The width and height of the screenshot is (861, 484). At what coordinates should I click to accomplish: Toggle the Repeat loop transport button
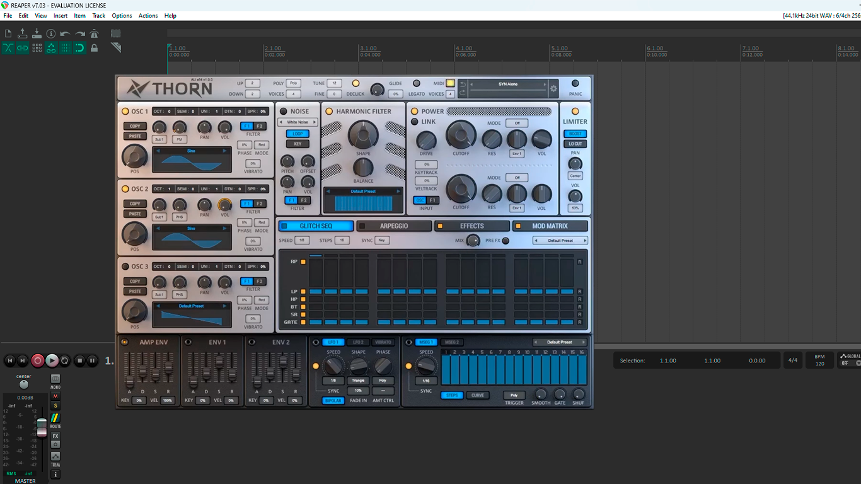click(x=65, y=360)
